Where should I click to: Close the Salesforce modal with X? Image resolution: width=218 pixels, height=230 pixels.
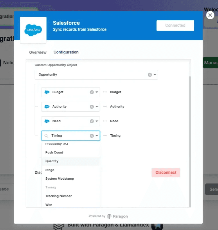pyautogui.click(x=210, y=15)
